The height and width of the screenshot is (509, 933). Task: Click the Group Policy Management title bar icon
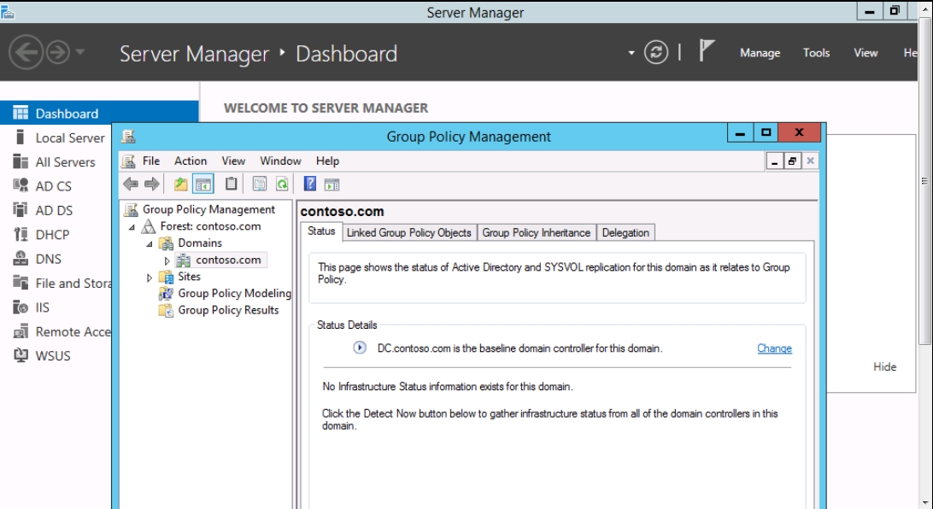point(128,136)
